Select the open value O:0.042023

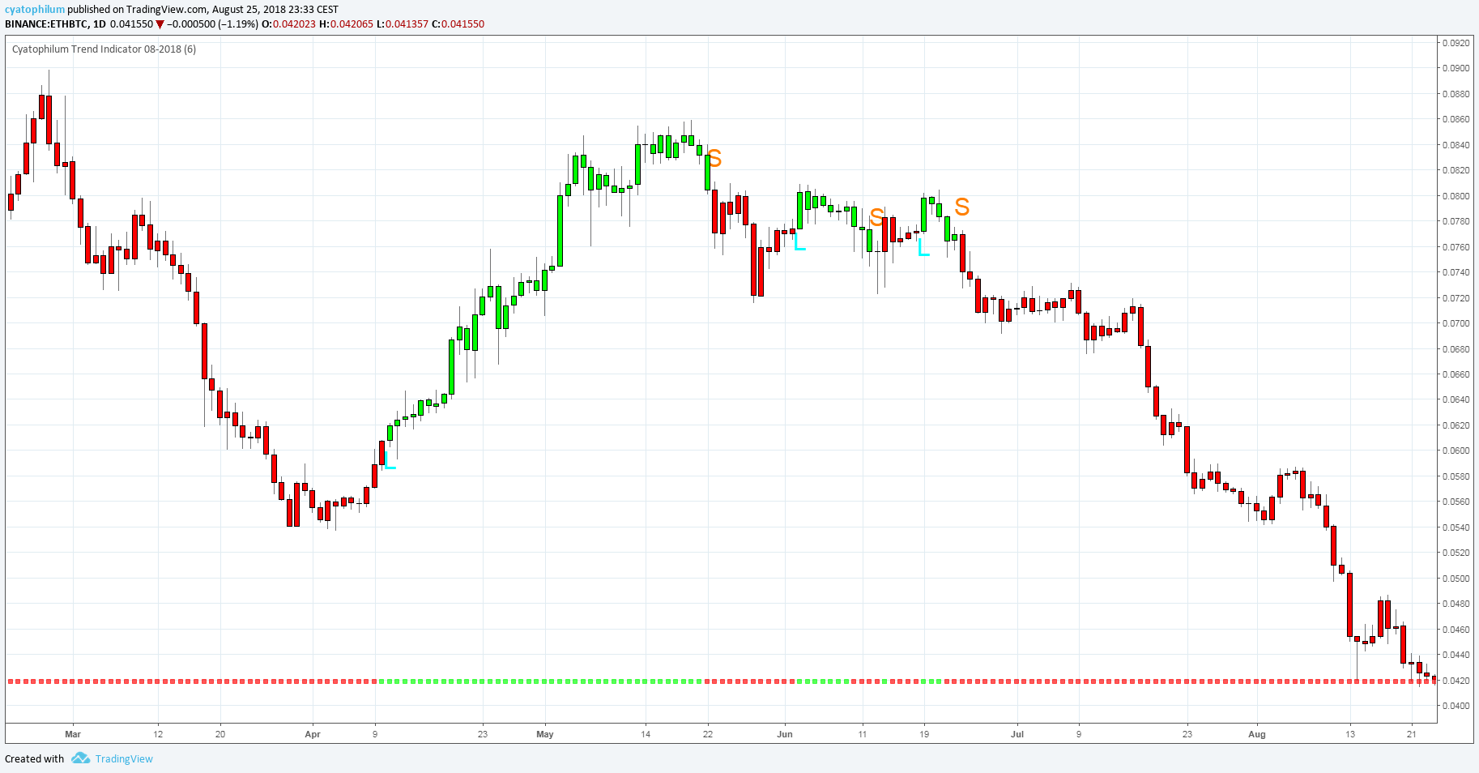(289, 24)
